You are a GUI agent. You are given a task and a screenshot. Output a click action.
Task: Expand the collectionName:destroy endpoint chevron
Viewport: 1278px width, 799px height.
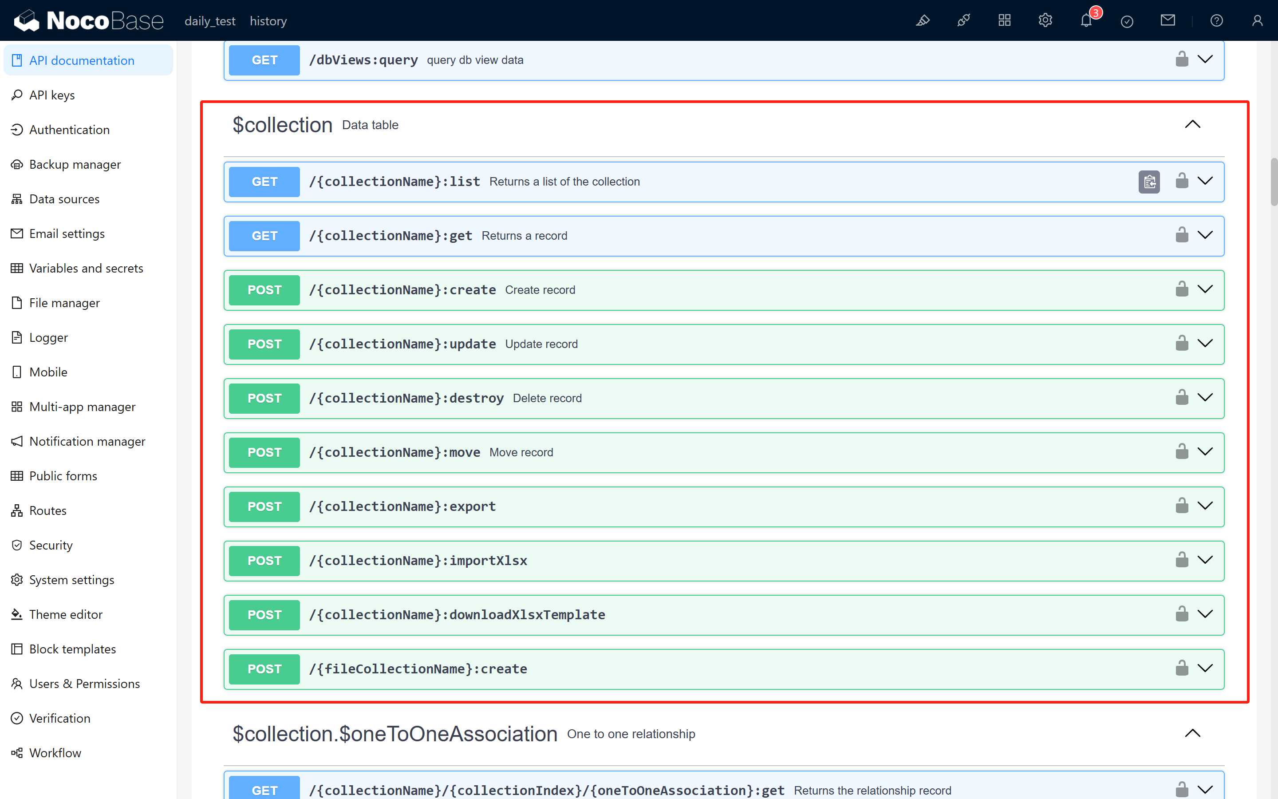tap(1205, 397)
